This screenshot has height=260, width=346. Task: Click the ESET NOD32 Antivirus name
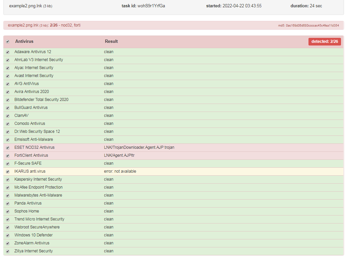[x=35, y=147]
